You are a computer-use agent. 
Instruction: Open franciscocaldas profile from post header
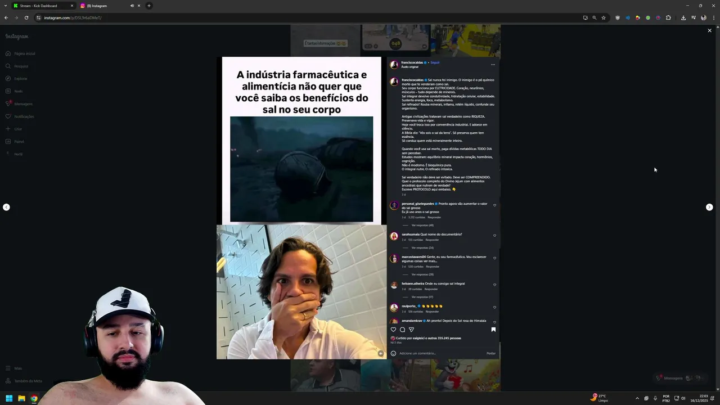click(x=412, y=62)
